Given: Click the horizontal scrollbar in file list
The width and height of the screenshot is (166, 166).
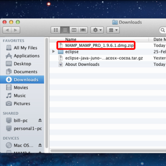Looking at the screenshot, I should click(108, 151).
